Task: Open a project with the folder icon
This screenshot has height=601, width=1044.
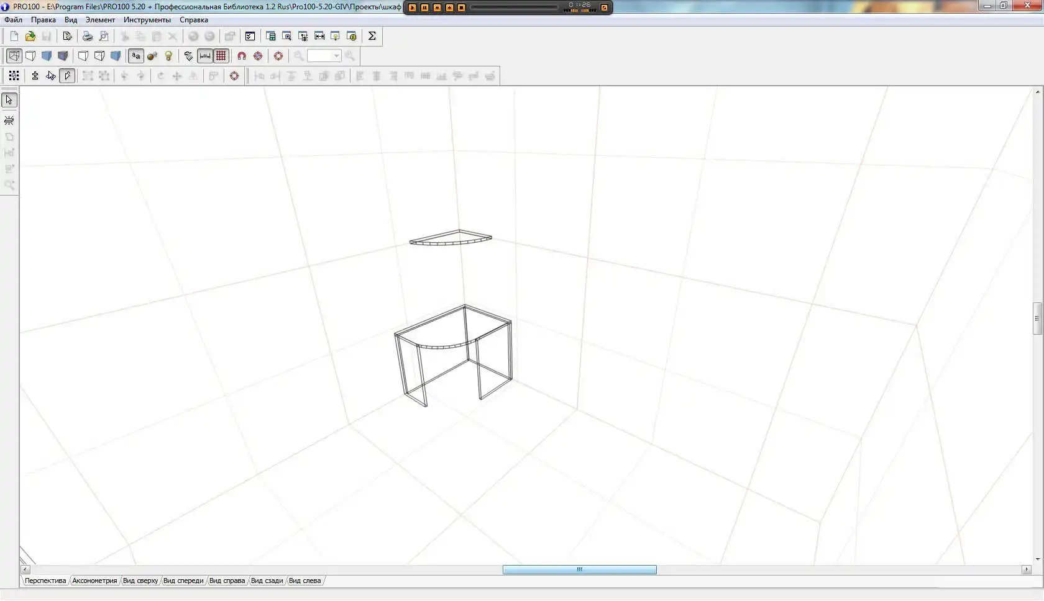Action: click(30, 36)
